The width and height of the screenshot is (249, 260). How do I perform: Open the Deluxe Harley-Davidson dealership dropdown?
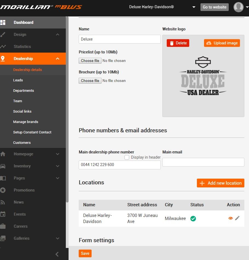[194, 7]
